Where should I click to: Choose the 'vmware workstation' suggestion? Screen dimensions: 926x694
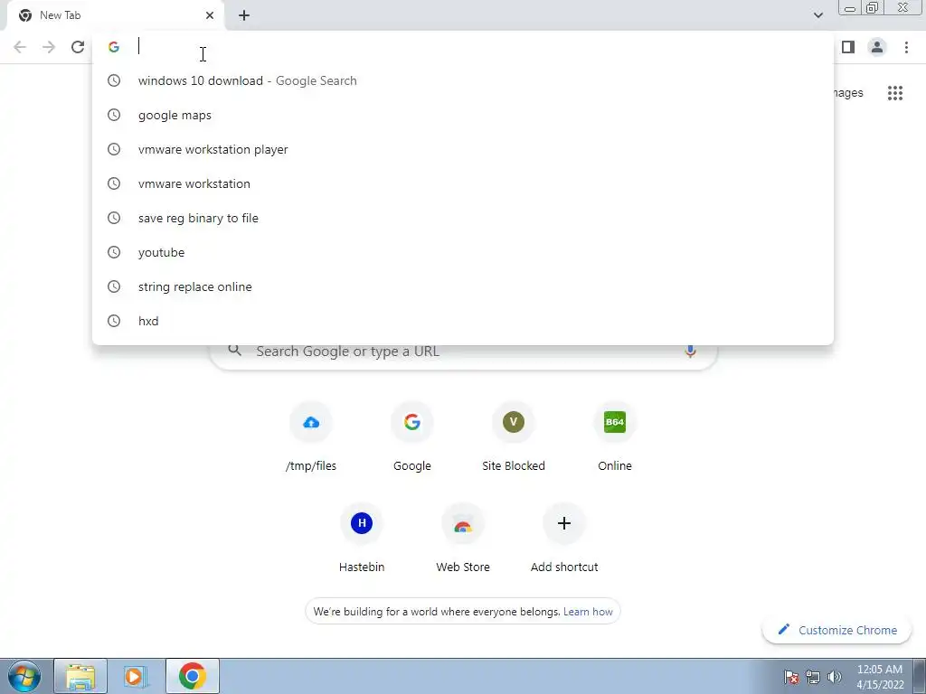462,183
